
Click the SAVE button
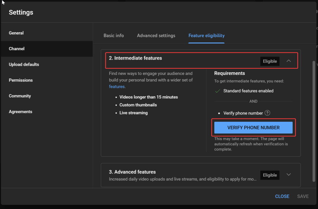[x=303, y=196]
